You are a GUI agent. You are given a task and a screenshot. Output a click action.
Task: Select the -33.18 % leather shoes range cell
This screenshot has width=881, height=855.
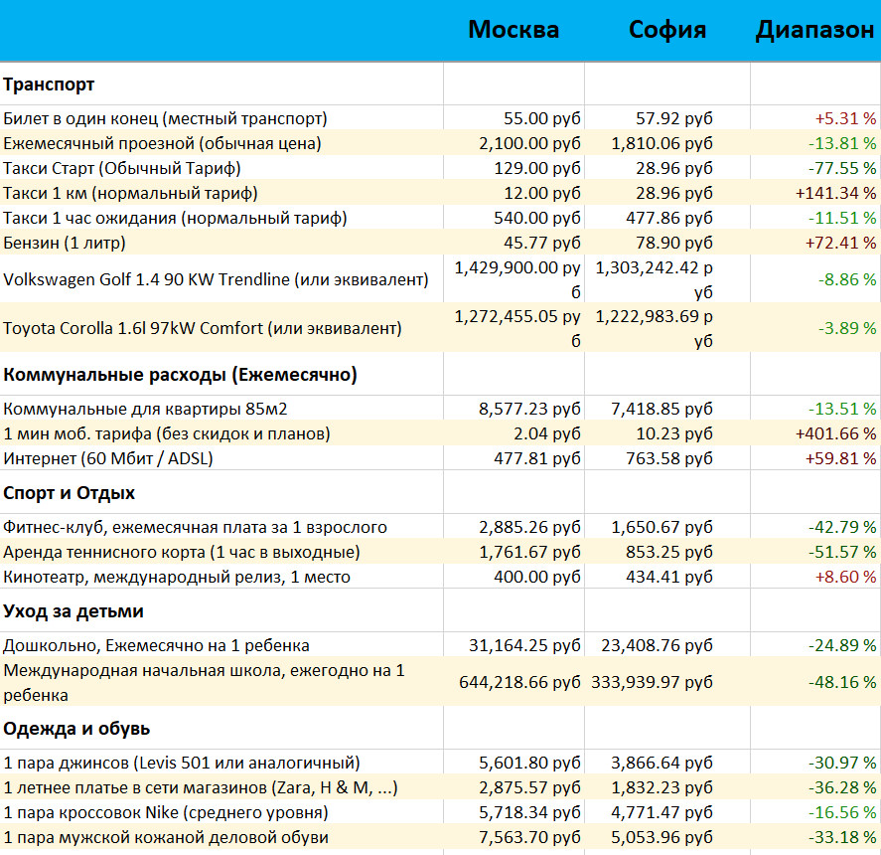pos(839,837)
